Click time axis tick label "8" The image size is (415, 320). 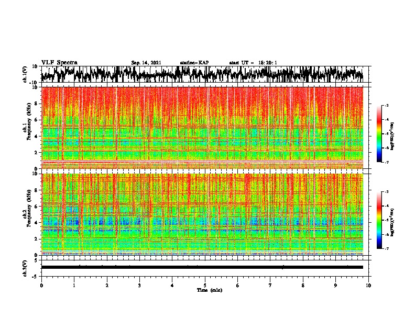click(303, 285)
